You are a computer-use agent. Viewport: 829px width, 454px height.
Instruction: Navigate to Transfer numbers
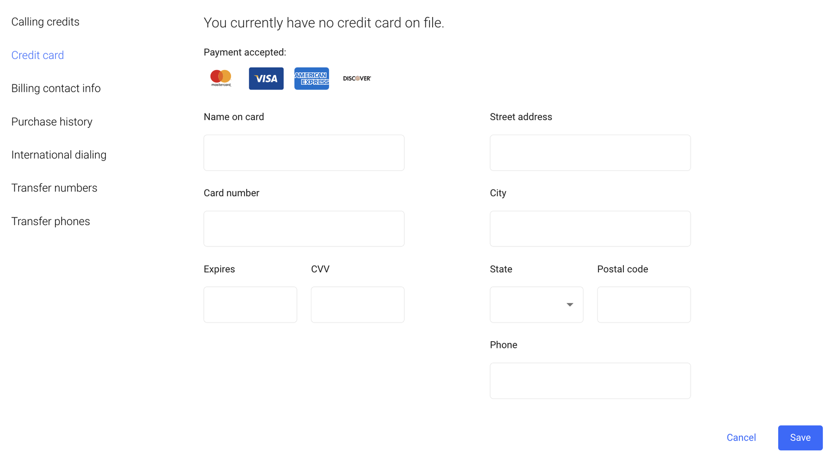pos(54,188)
